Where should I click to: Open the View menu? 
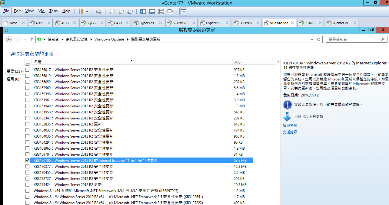coord(29,11)
